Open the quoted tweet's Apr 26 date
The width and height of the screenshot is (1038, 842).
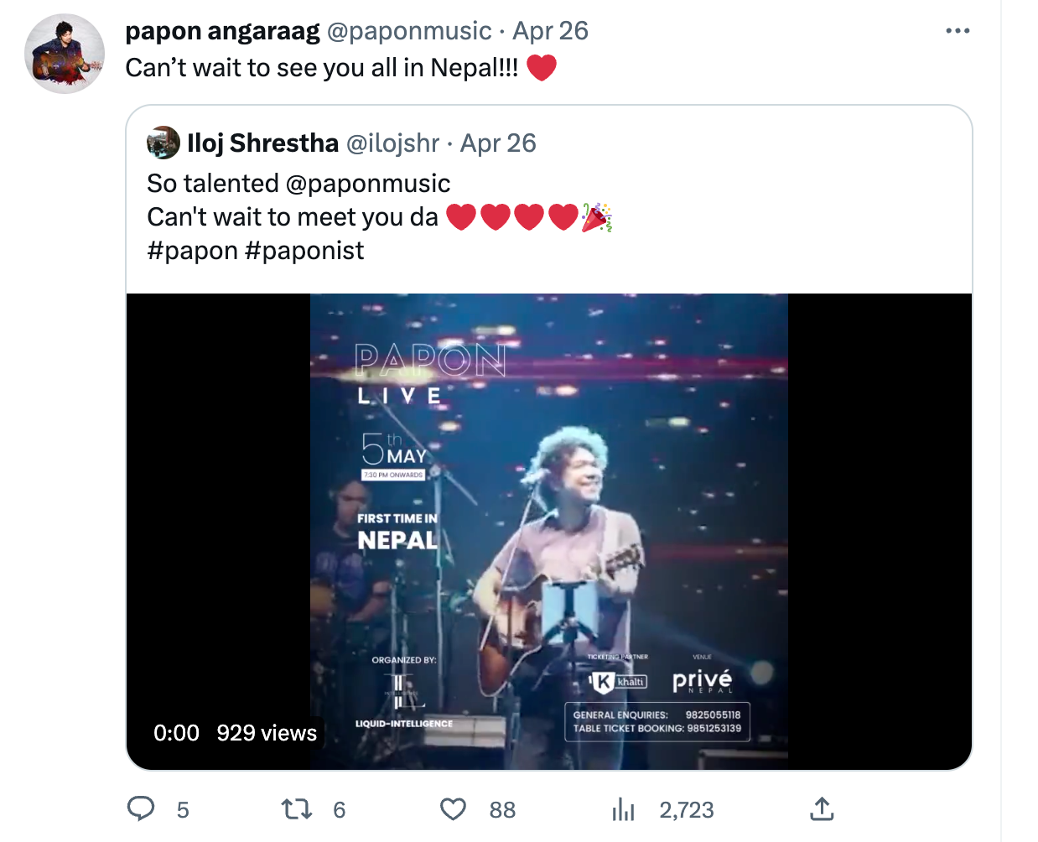point(498,143)
